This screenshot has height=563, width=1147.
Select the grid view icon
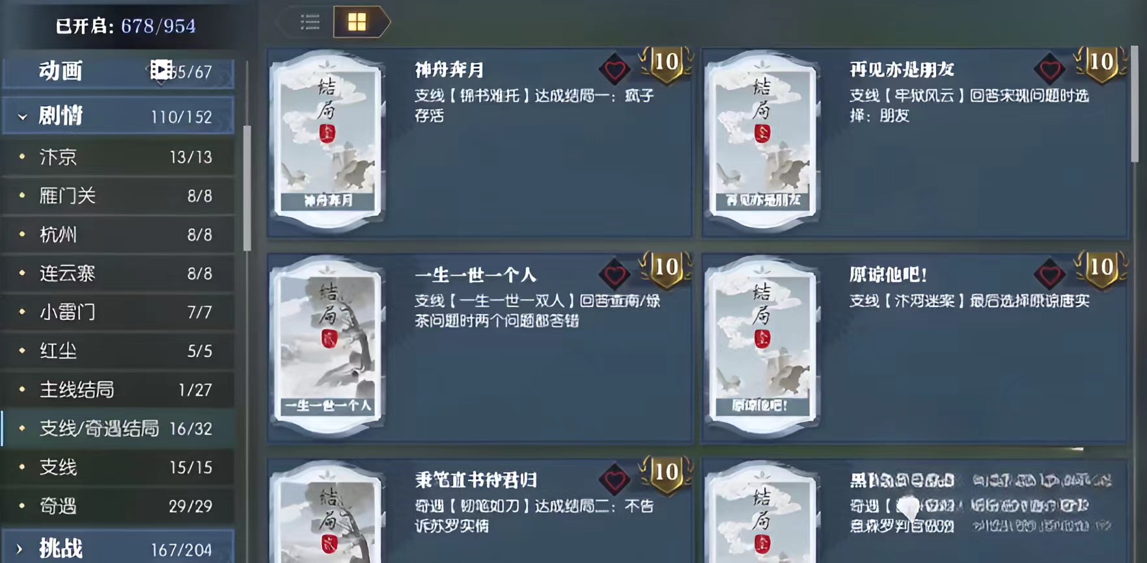(x=357, y=23)
